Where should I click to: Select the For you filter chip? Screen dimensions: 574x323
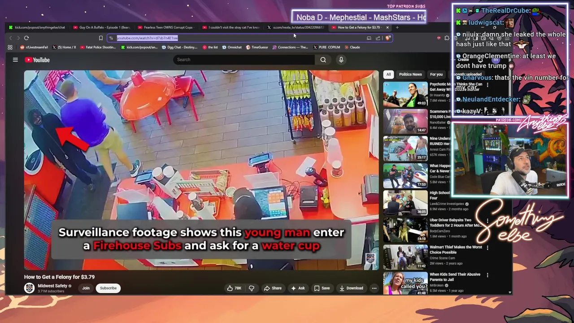[436, 74]
